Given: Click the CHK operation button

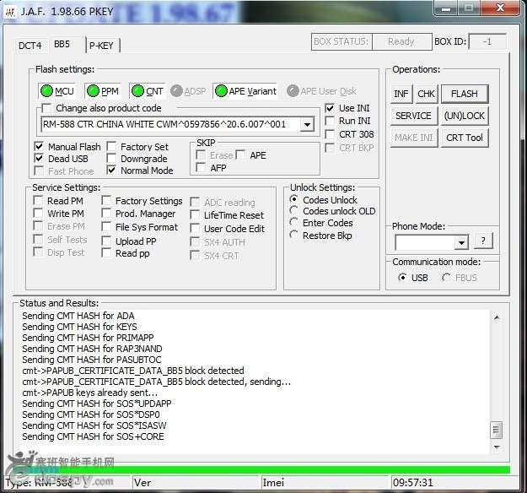Looking at the screenshot, I should [426, 94].
